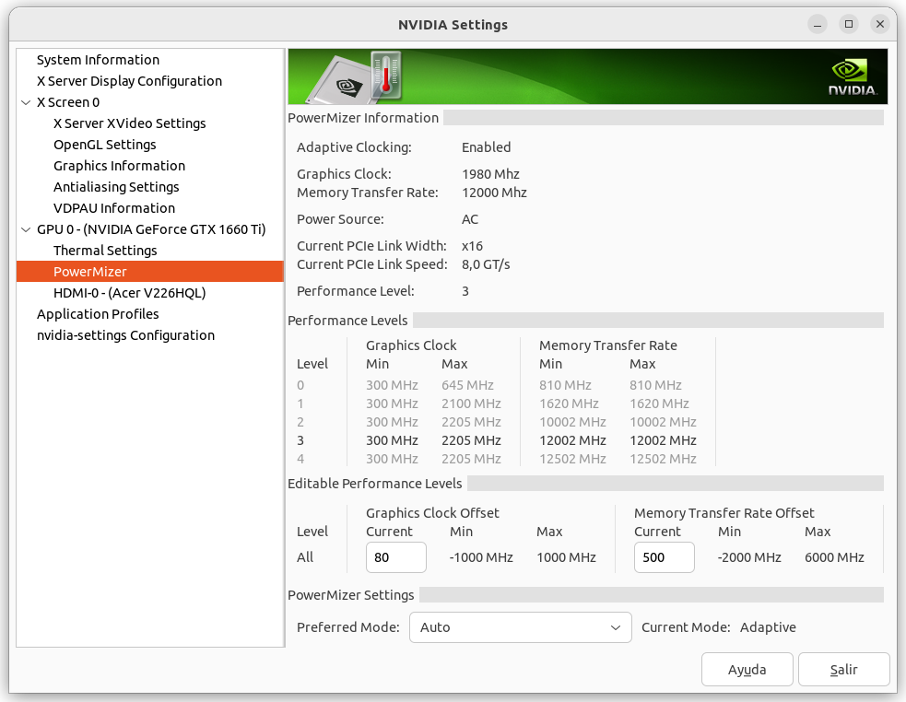Click the Graphics Clock Offset input field
Viewport: 906px width, 702px height.
click(x=395, y=557)
